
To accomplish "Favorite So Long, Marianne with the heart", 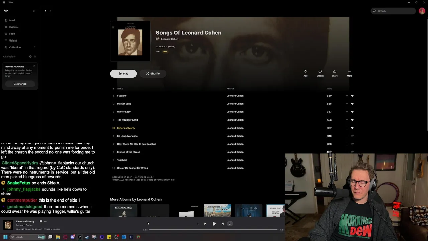I will 352,136.
